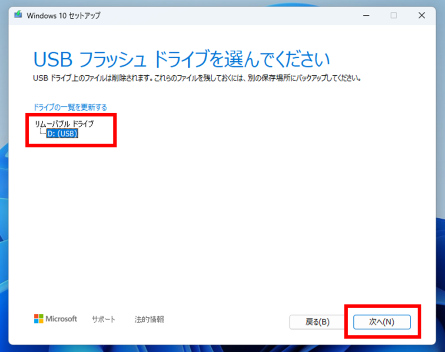The height and width of the screenshot is (352, 445).
Task: Close the Windows 10 setup window
Action: click(422, 15)
